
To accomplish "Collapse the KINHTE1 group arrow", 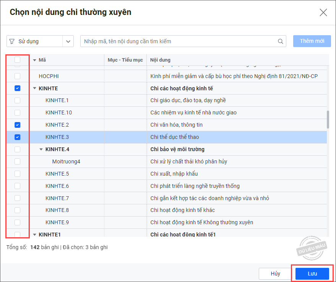I will [34, 234].
